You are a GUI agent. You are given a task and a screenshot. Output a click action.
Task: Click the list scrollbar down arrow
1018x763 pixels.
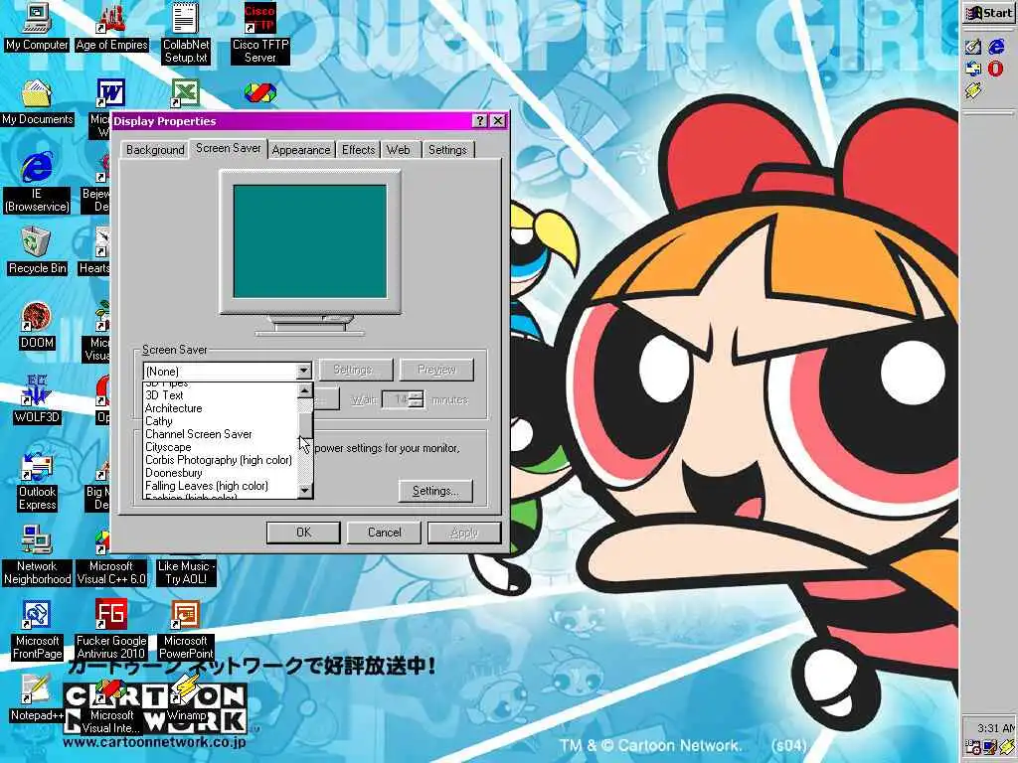304,491
